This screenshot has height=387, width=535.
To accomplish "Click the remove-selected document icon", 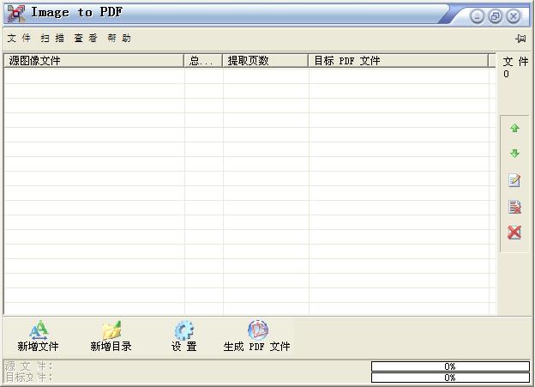I will (514, 207).
